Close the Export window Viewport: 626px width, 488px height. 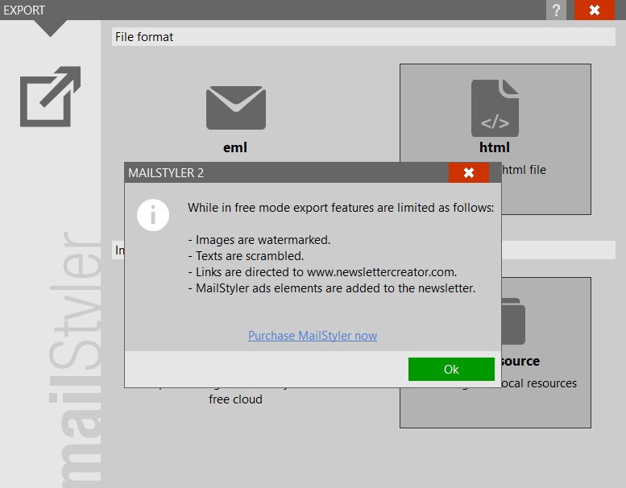pyautogui.click(x=595, y=10)
